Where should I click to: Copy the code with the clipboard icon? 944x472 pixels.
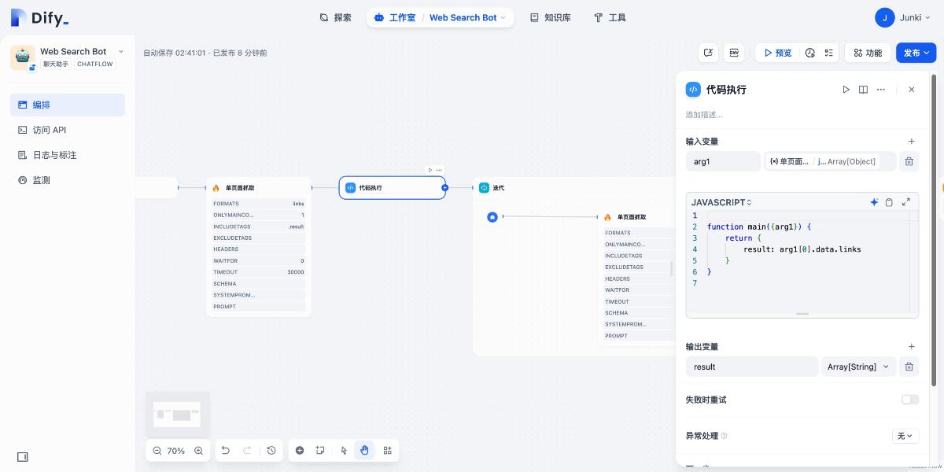coord(889,202)
